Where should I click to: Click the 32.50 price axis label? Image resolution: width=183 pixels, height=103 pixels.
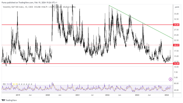176,19
